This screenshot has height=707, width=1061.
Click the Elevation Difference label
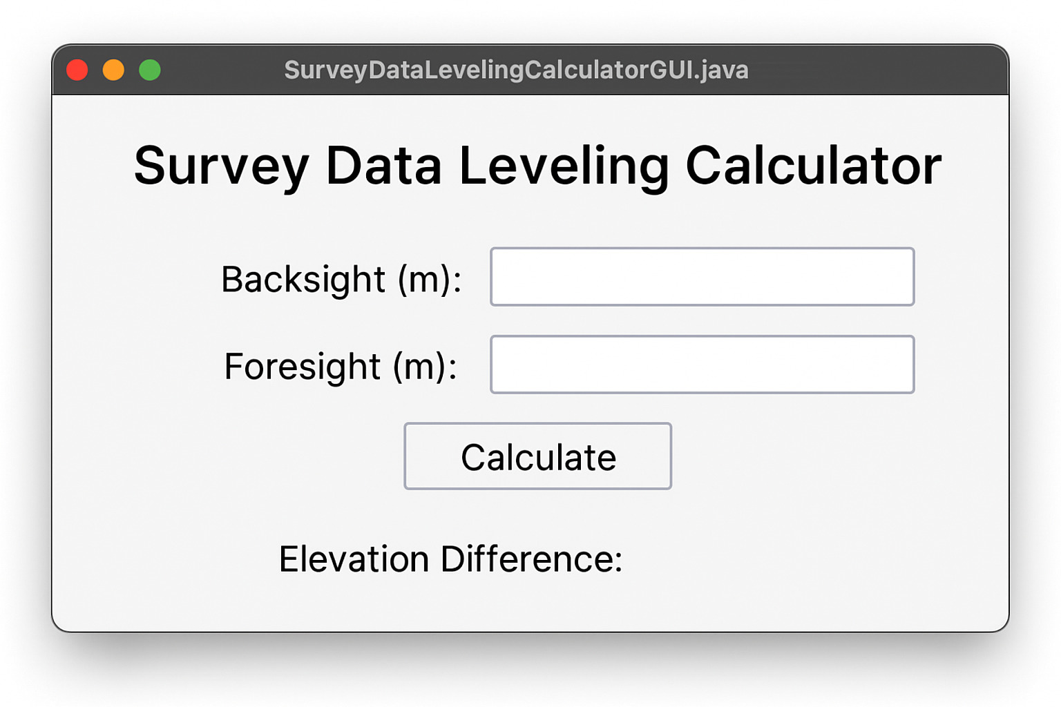(450, 559)
